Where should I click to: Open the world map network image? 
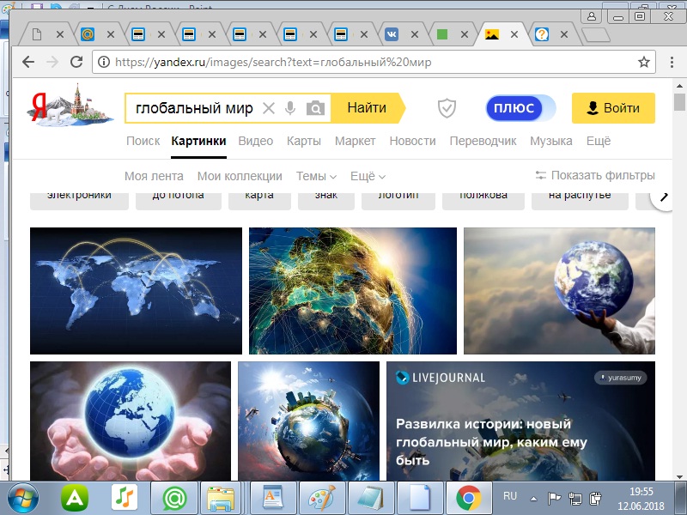(x=136, y=291)
